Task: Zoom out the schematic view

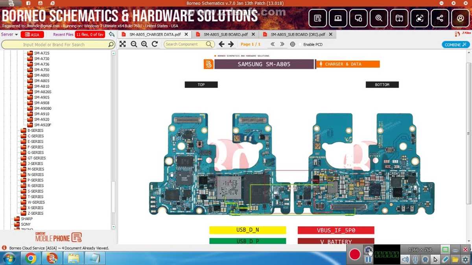Action: coord(134,44)
